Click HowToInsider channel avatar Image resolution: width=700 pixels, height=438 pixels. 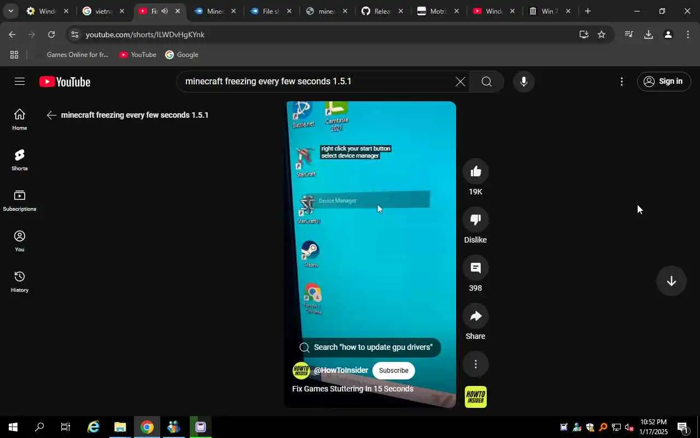301,371
